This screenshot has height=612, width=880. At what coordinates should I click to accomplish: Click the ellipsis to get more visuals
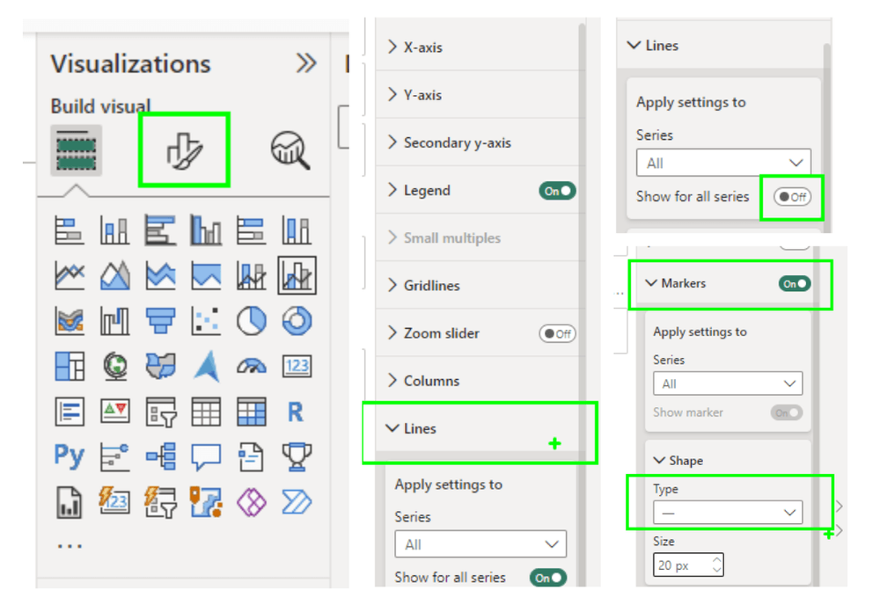click(69, 546)
